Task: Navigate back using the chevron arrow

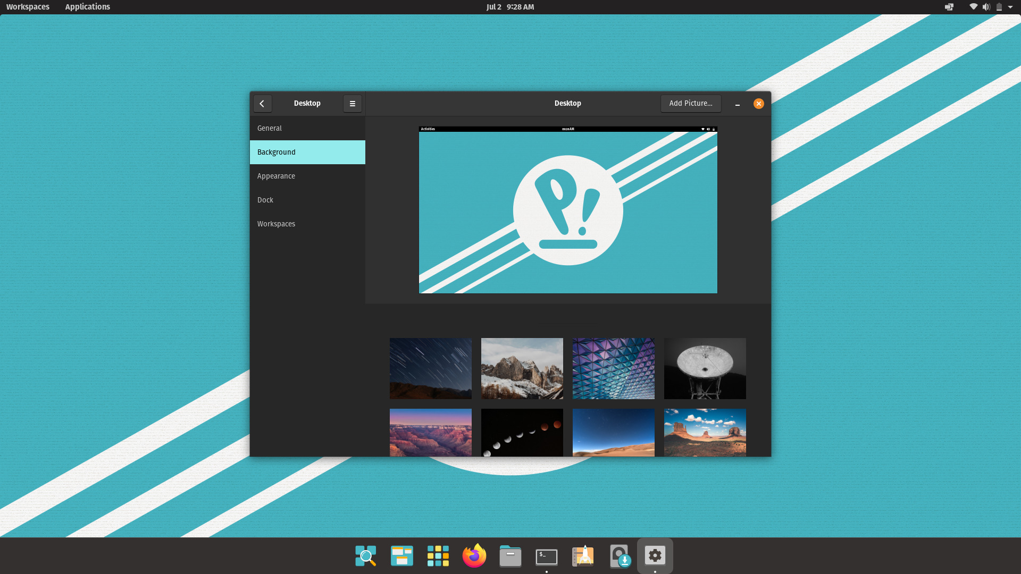Action: pos(262,103)
